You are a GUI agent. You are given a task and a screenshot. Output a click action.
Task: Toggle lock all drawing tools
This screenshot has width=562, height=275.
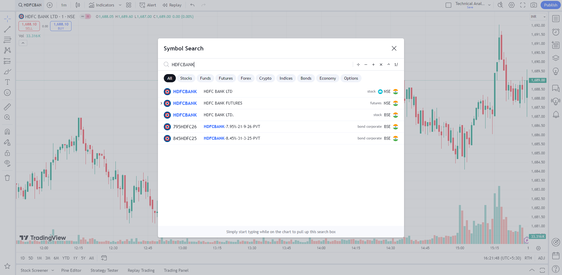click(7, 153)
